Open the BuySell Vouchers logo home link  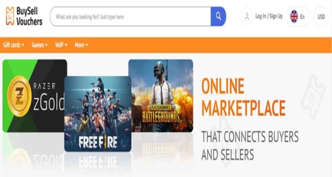pos(24,16)
